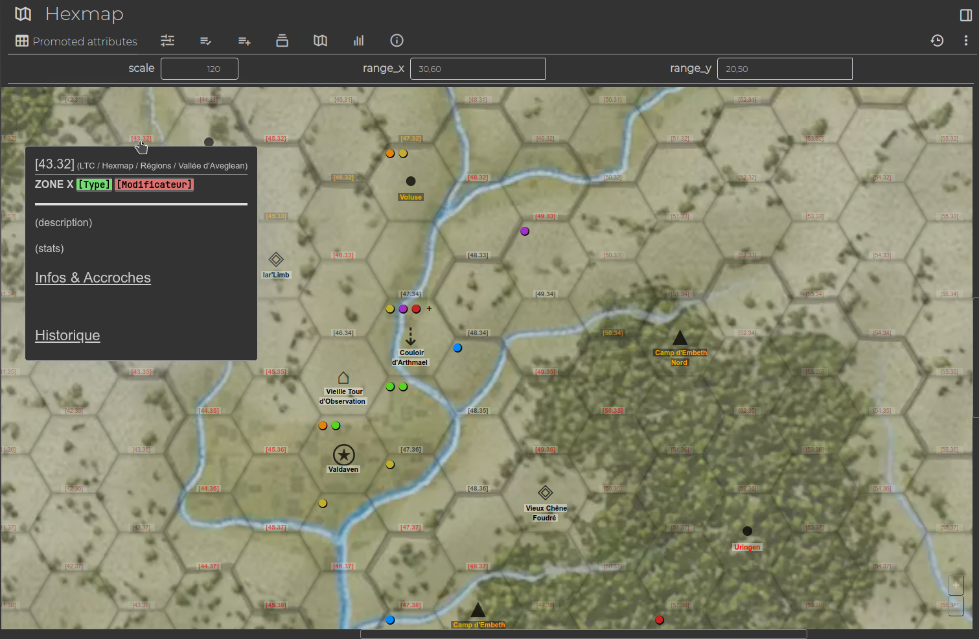Click hex label [48.36]
This screenshot has width=979, height=639.
click(478, 489)
